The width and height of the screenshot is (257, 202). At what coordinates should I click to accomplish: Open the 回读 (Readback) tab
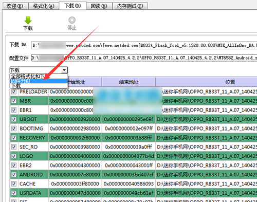pyautogui.click(x=99, y=6)
